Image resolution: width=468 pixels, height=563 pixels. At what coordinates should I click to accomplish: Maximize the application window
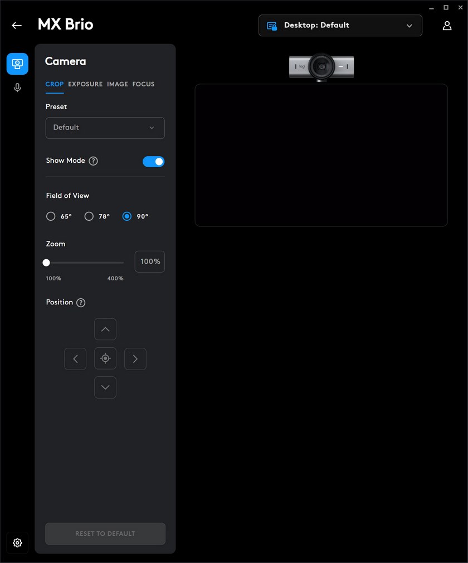click(x=446, y=7)
